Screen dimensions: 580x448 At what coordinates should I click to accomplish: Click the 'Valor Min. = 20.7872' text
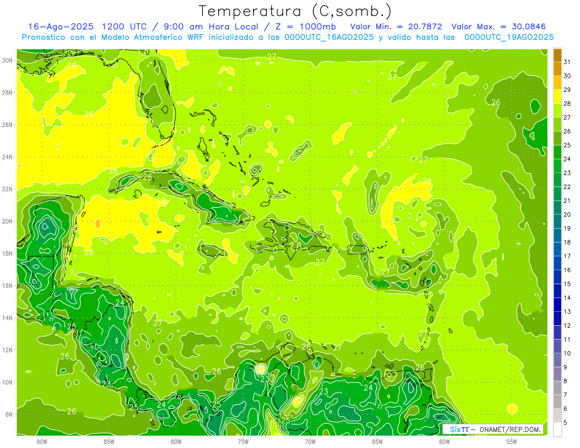click(396, 27)
